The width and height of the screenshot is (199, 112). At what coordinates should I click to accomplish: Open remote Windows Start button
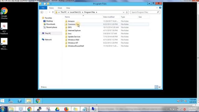(x=2, y=101)
